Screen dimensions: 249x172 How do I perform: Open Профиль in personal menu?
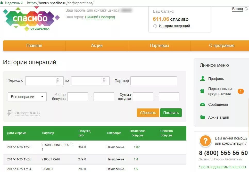(216, 79)
